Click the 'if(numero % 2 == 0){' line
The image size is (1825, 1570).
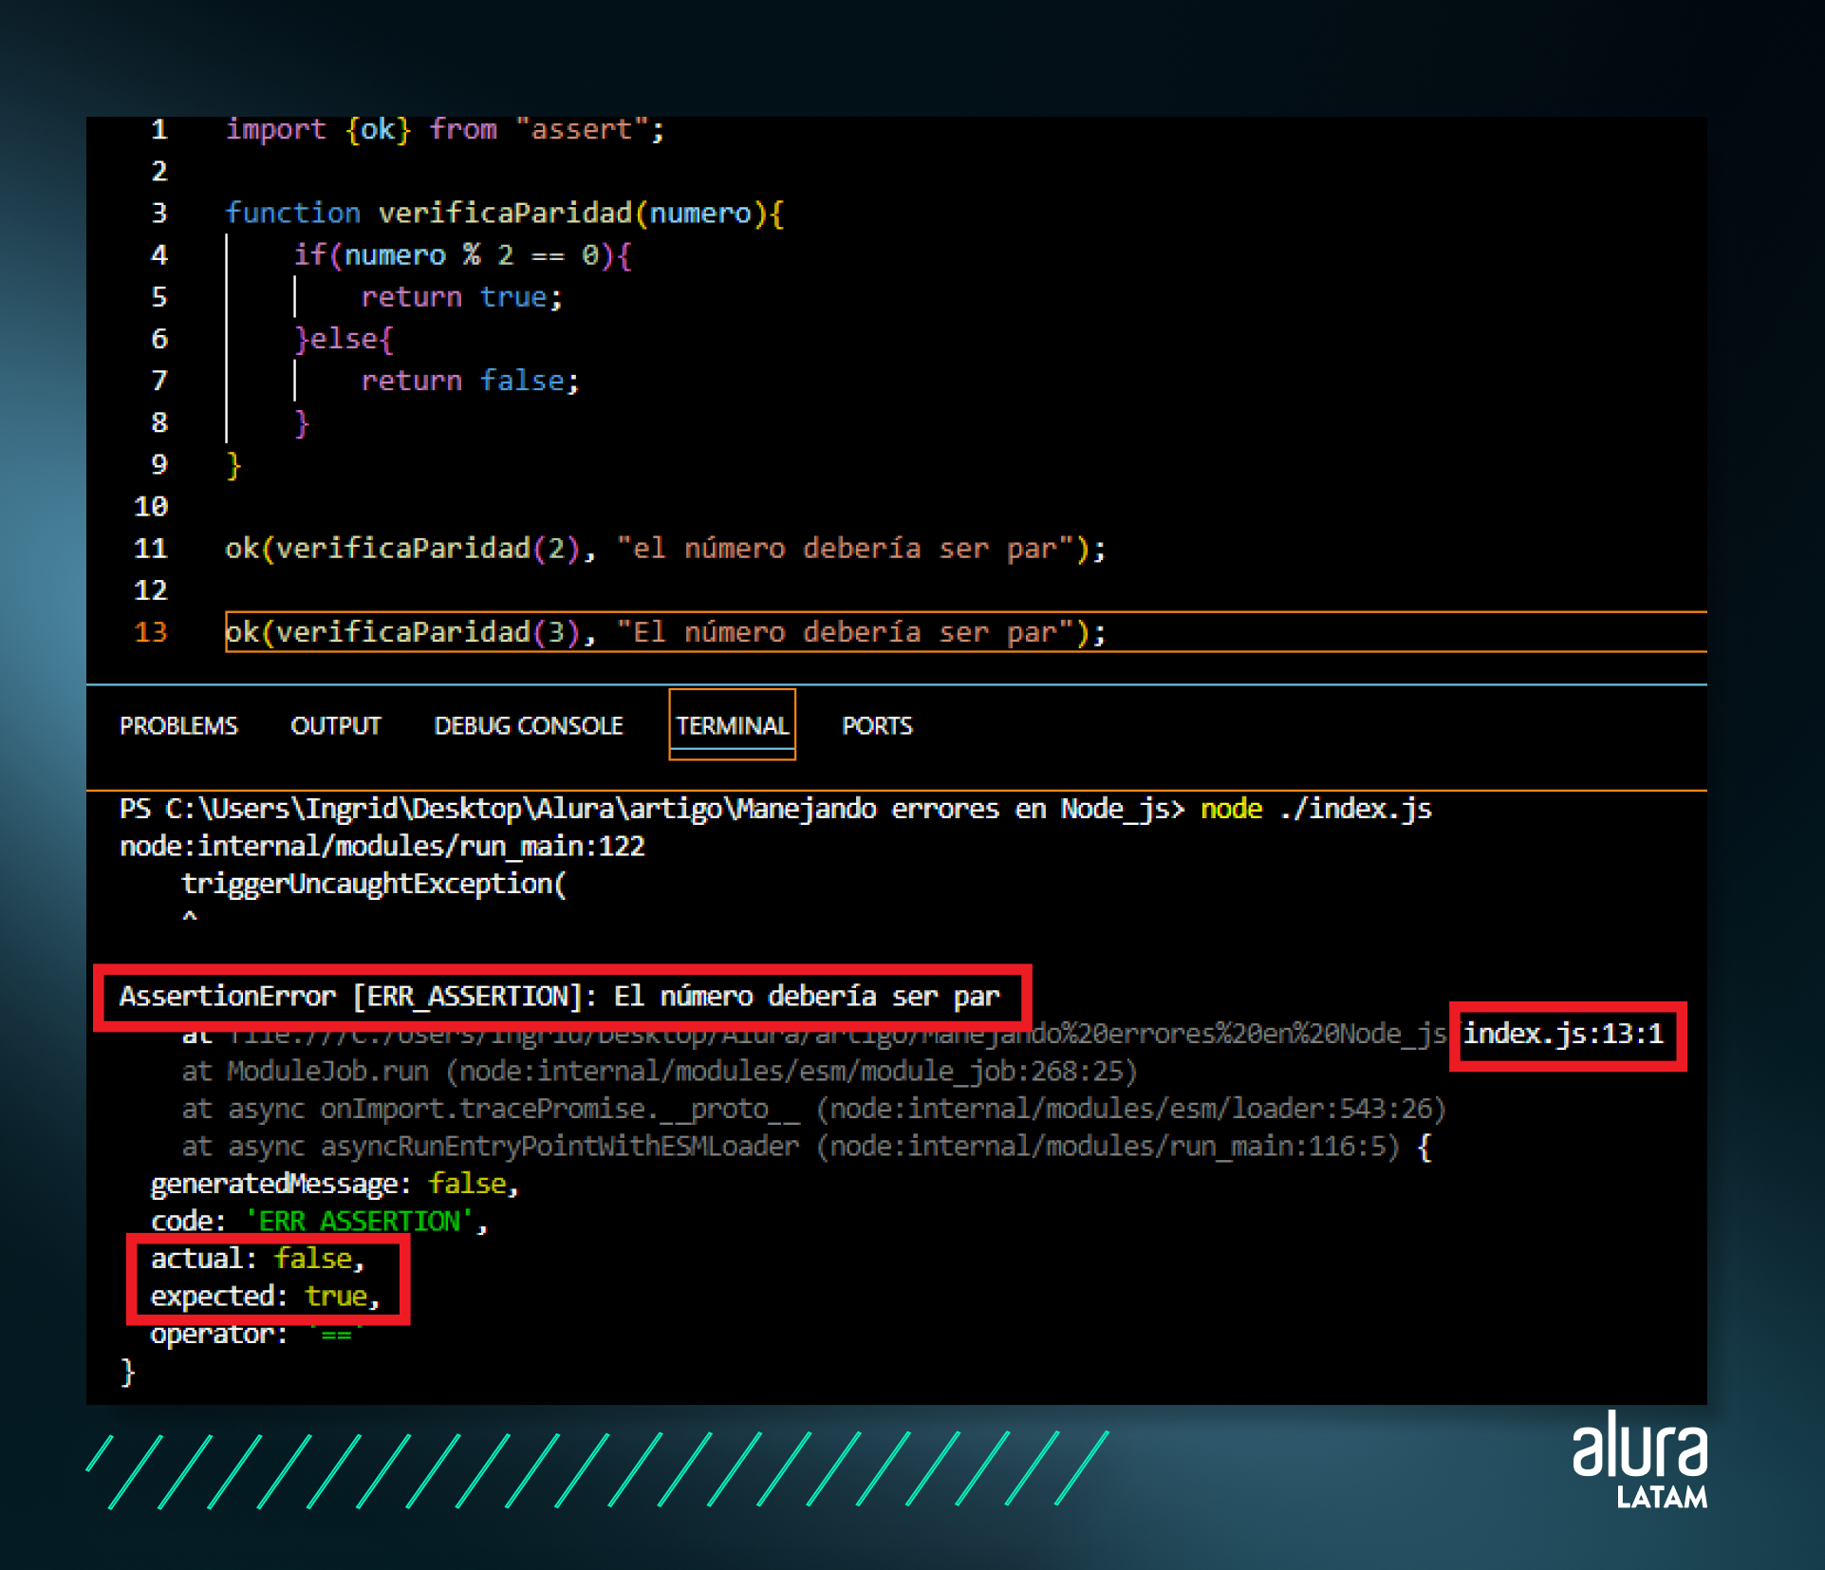point(462,254)
